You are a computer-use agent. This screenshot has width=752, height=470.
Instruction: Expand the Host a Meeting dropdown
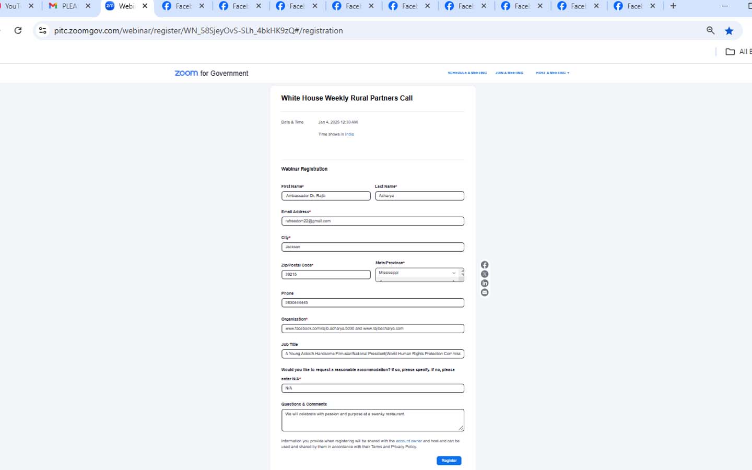[553, 73]
